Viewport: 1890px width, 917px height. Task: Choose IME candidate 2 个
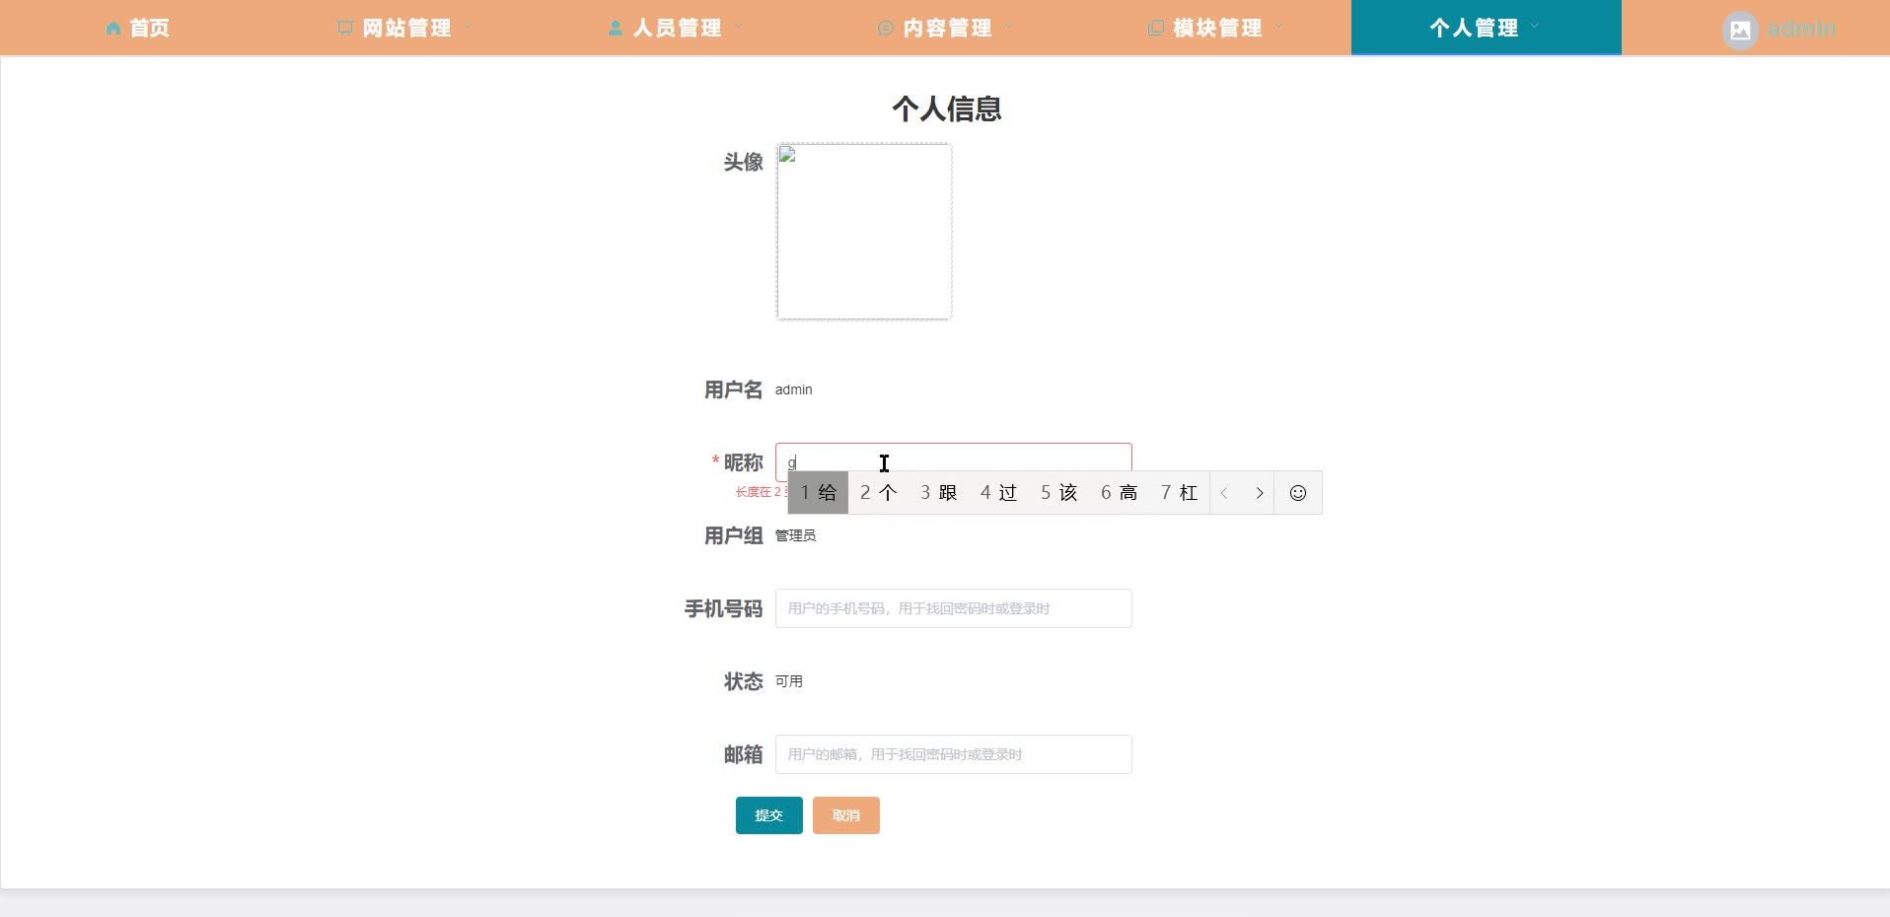(879, 493)
